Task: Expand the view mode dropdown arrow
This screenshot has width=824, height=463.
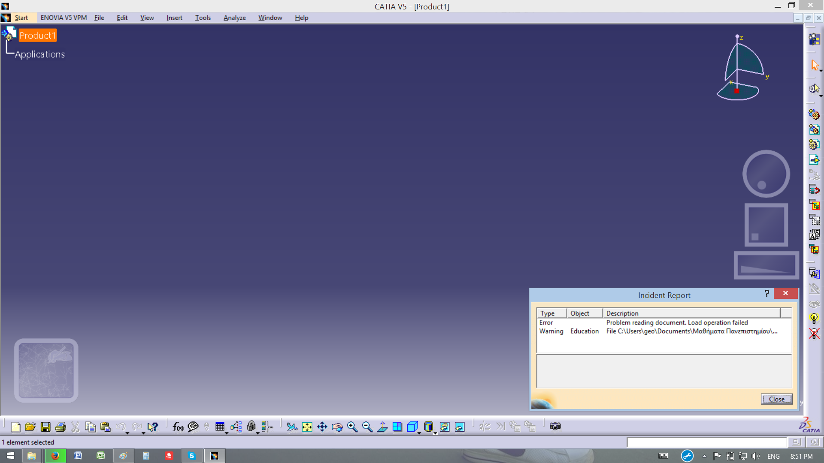Action: [x=435, y=433]
